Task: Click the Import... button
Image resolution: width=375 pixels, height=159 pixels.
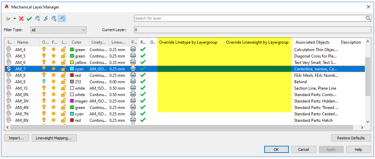Action: pyautogui.click(x=17, y=138)
